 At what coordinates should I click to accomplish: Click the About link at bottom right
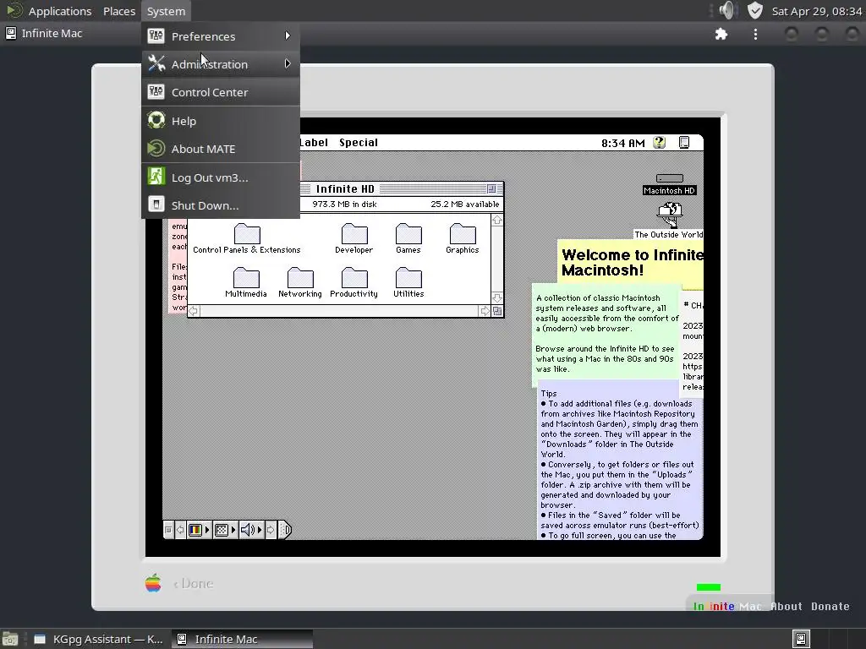[x=786, y=607]
